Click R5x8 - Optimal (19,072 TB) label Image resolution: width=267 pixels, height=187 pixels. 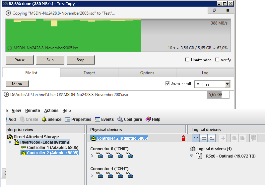(231, 156)
